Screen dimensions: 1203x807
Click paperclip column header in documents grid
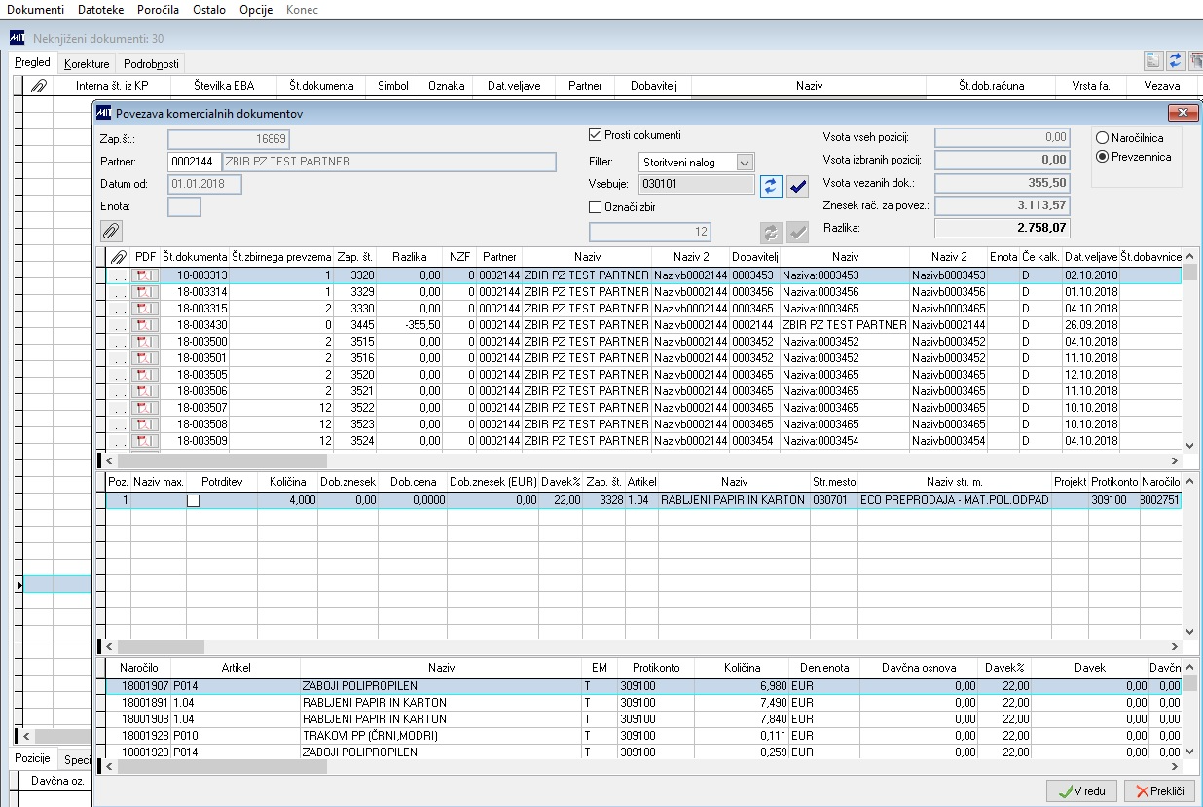(x=119, y=256)
